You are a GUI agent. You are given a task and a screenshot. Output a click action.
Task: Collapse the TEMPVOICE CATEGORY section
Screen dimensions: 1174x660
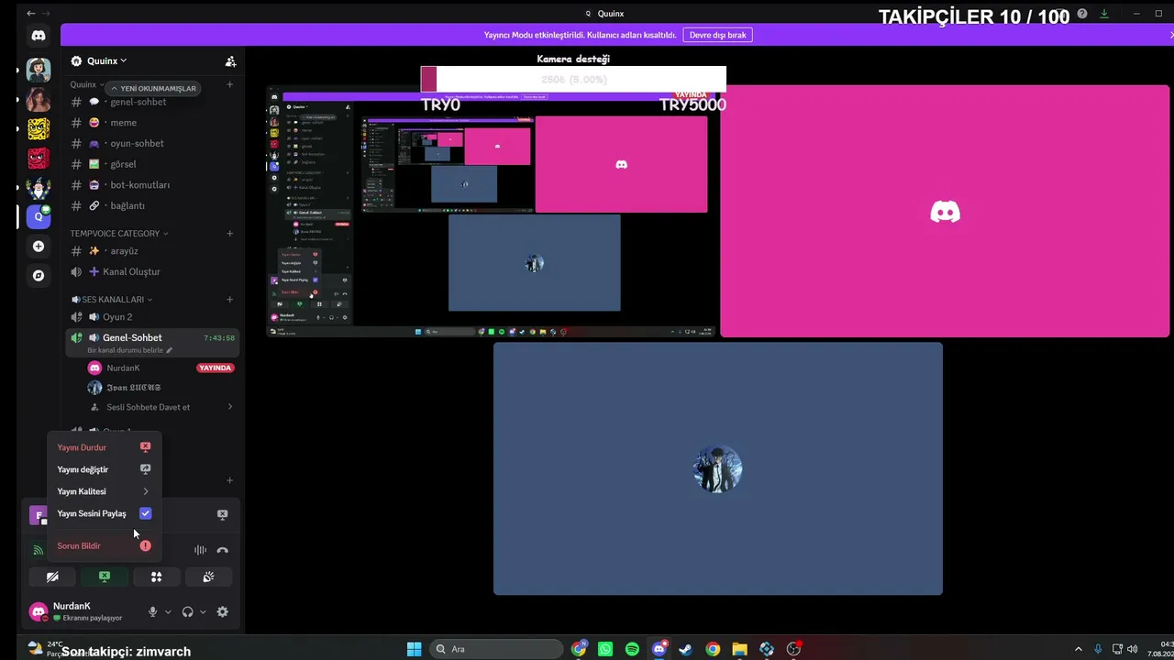(x=118, y=233)
